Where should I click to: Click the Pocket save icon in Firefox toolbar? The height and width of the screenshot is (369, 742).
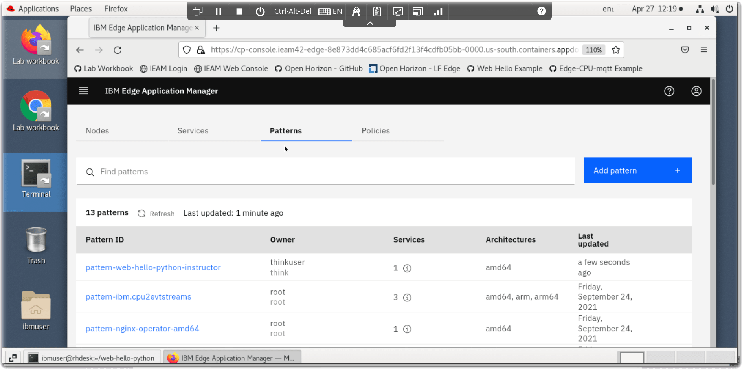click(685, 50)
